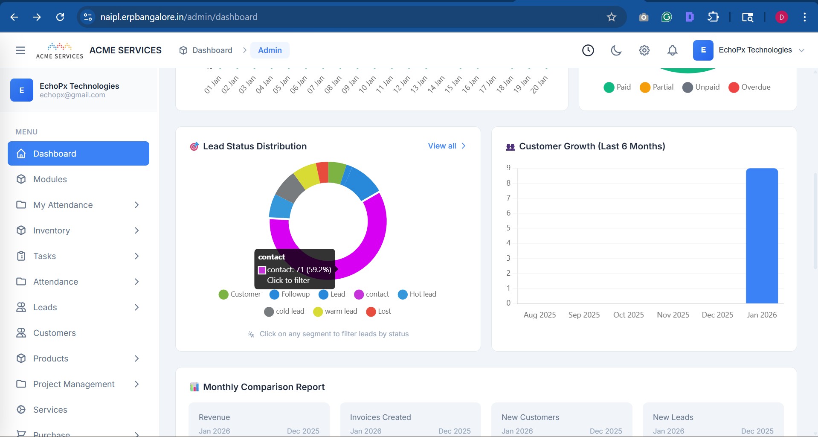Select Modules from sidebar menu
This screenshot has width=818, height=437.
pyautogui.click(x=50, y=179)
